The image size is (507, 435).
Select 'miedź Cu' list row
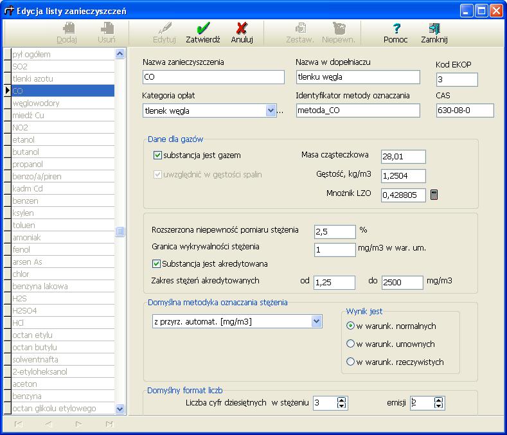pyautogui.click(x=63, y=115)
